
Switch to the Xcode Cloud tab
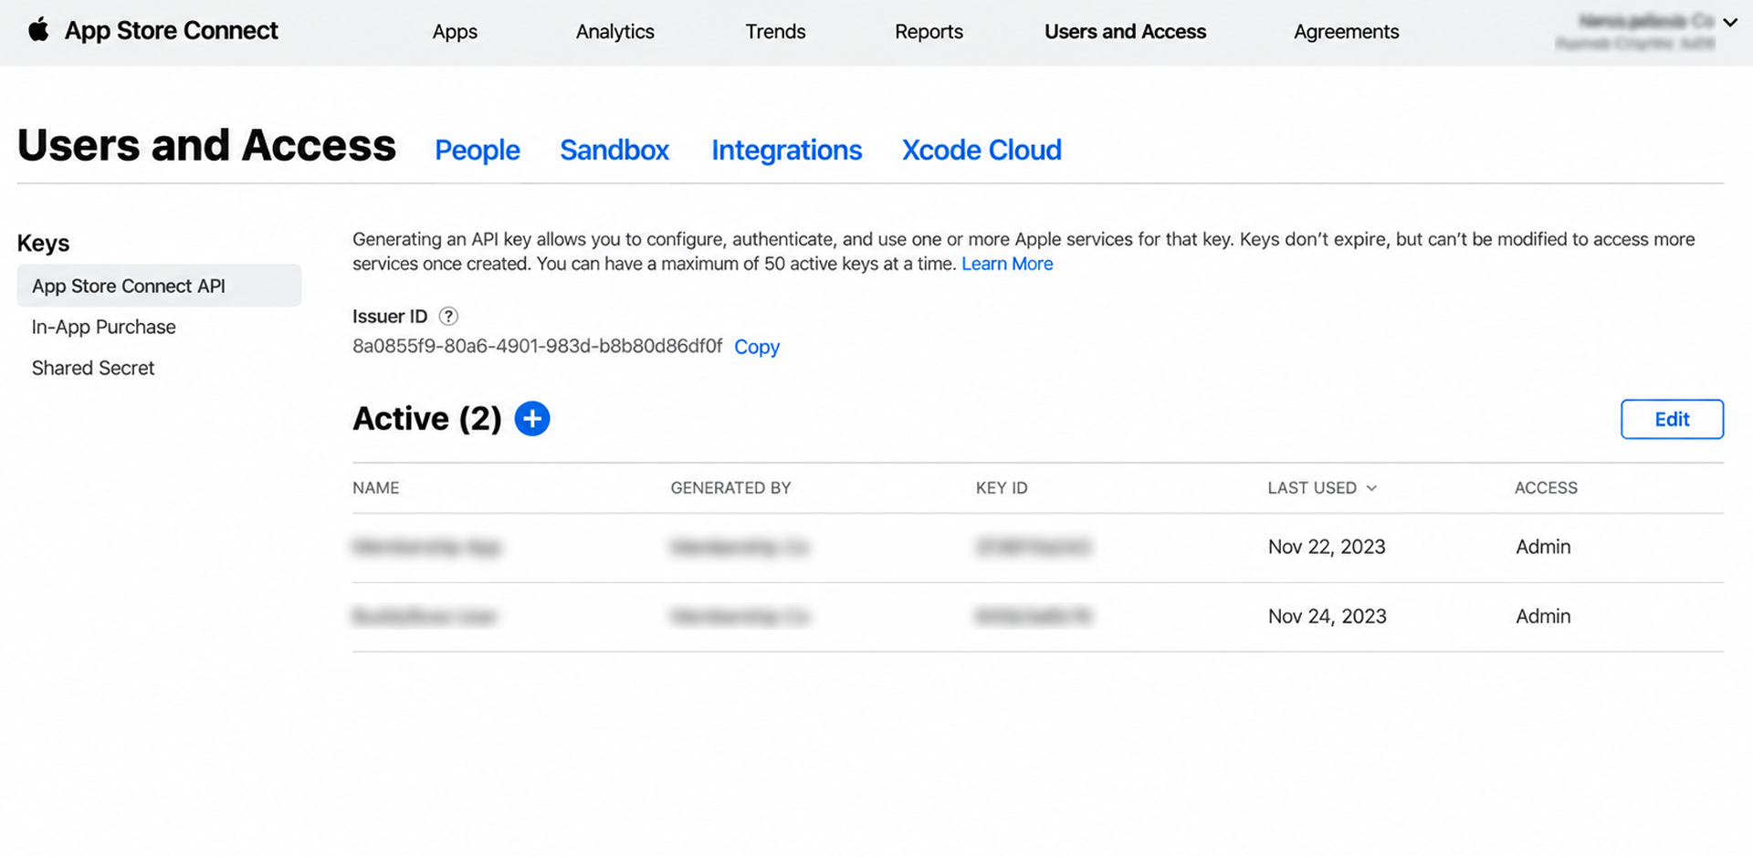coord(981,150)
